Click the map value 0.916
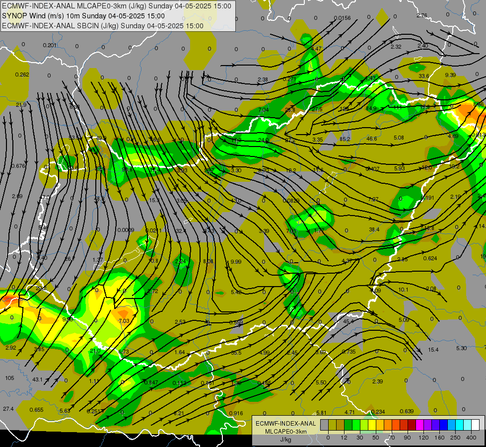The width and height of the screenshot is (486, 447). click(236, 413)
